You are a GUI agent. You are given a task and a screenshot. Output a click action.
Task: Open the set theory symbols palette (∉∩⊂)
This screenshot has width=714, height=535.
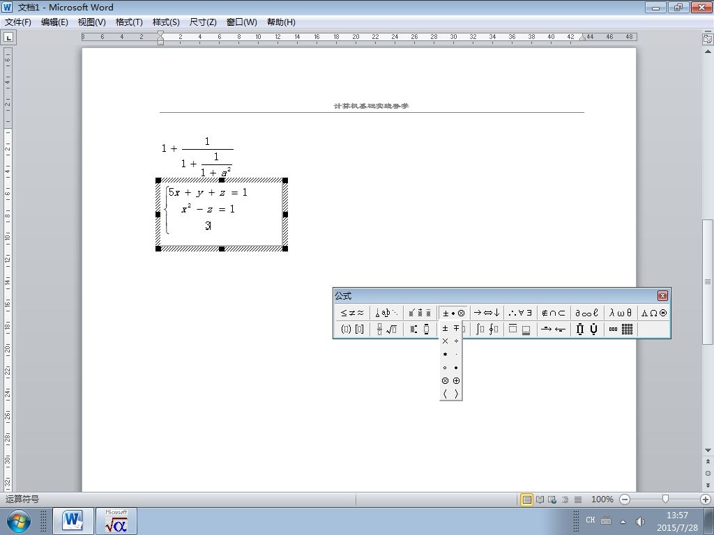(x=554, y=313)
